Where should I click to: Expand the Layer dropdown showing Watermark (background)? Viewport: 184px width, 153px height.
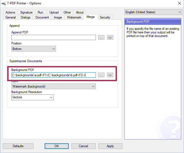click(53, 86)
